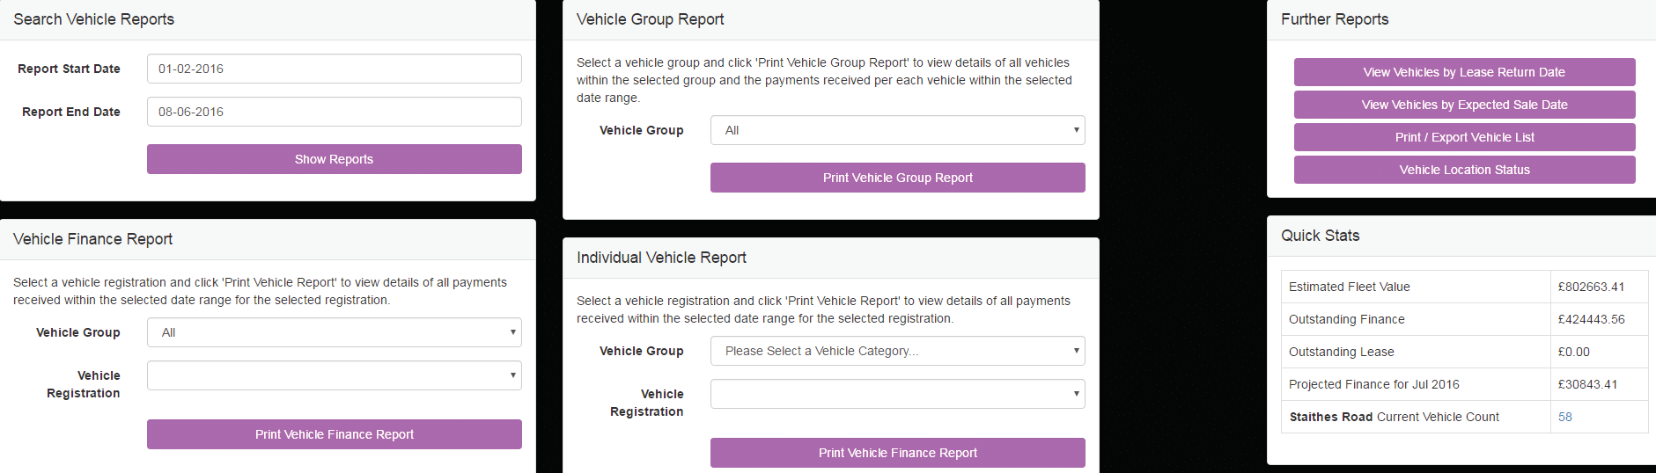Expand Vehicle Registration dropdown in Individual Vehicle Report
The width and height of the screenshot is (1656, 473).
coord(897,394)
